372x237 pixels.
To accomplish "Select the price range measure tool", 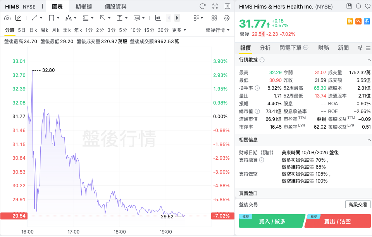I will (x=120, y=18).
